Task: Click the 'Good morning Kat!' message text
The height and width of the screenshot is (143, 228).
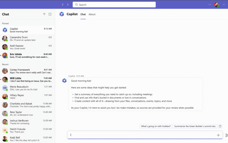Action: click(81, 81)
